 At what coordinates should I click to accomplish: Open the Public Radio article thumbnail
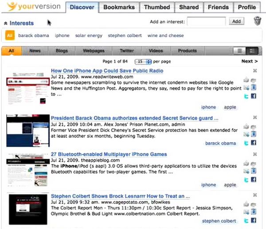(28, 88)
